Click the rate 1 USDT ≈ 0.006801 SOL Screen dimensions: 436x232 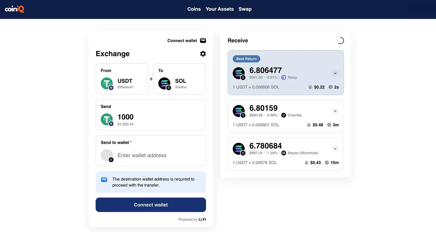tap(256, 125)
